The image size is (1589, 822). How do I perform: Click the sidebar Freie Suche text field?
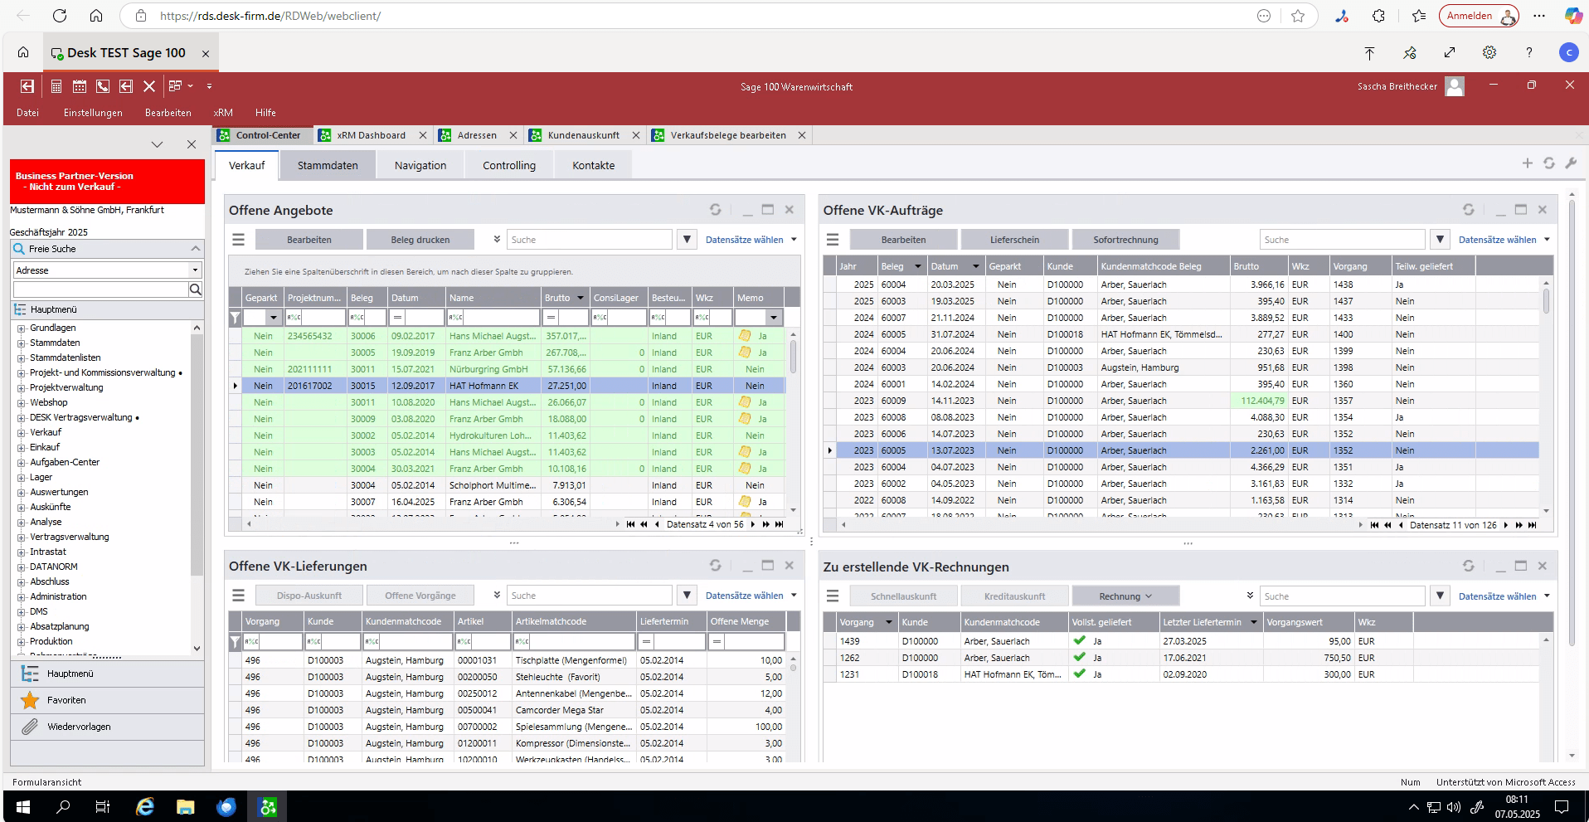pos(100,289)
